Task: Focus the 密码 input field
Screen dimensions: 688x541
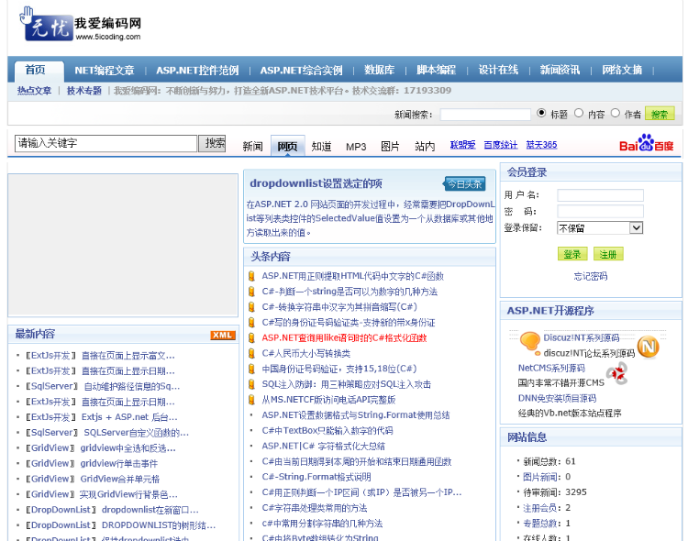Action: point(600,212)
